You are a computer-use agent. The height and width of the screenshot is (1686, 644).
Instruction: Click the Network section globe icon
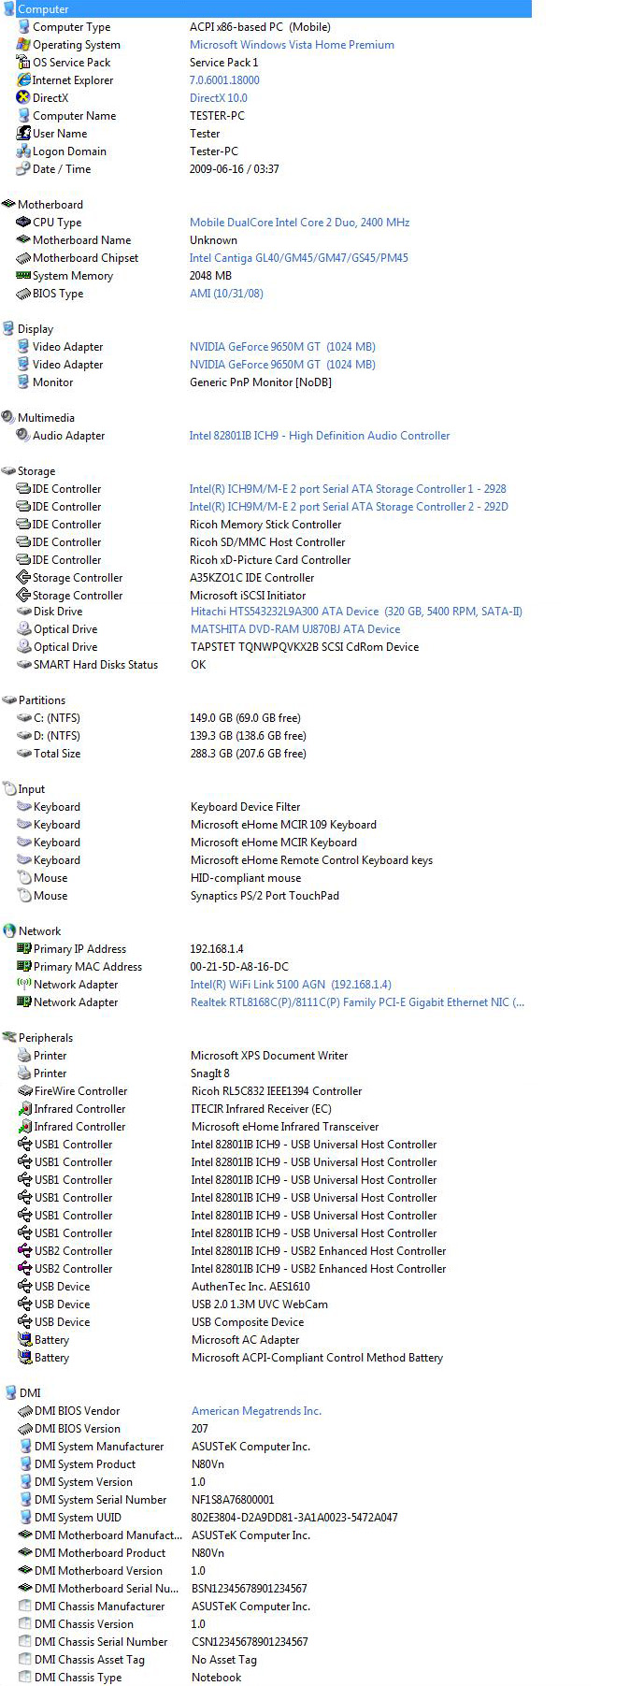click(x=9, y=931)
